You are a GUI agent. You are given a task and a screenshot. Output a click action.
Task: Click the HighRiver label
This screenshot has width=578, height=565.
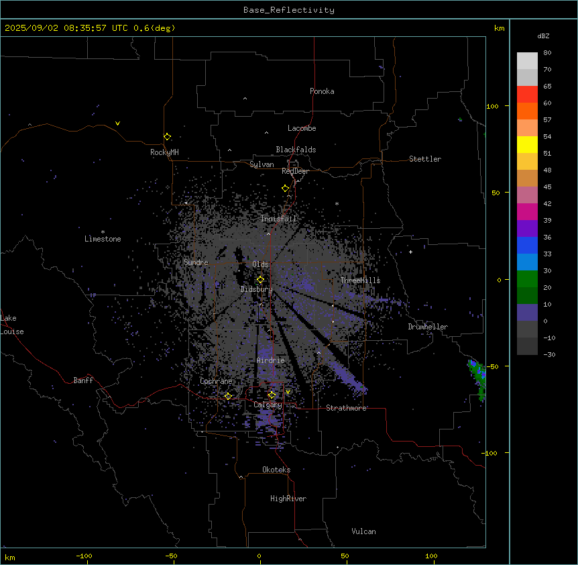pyautogui.click(x=288, y=499)
